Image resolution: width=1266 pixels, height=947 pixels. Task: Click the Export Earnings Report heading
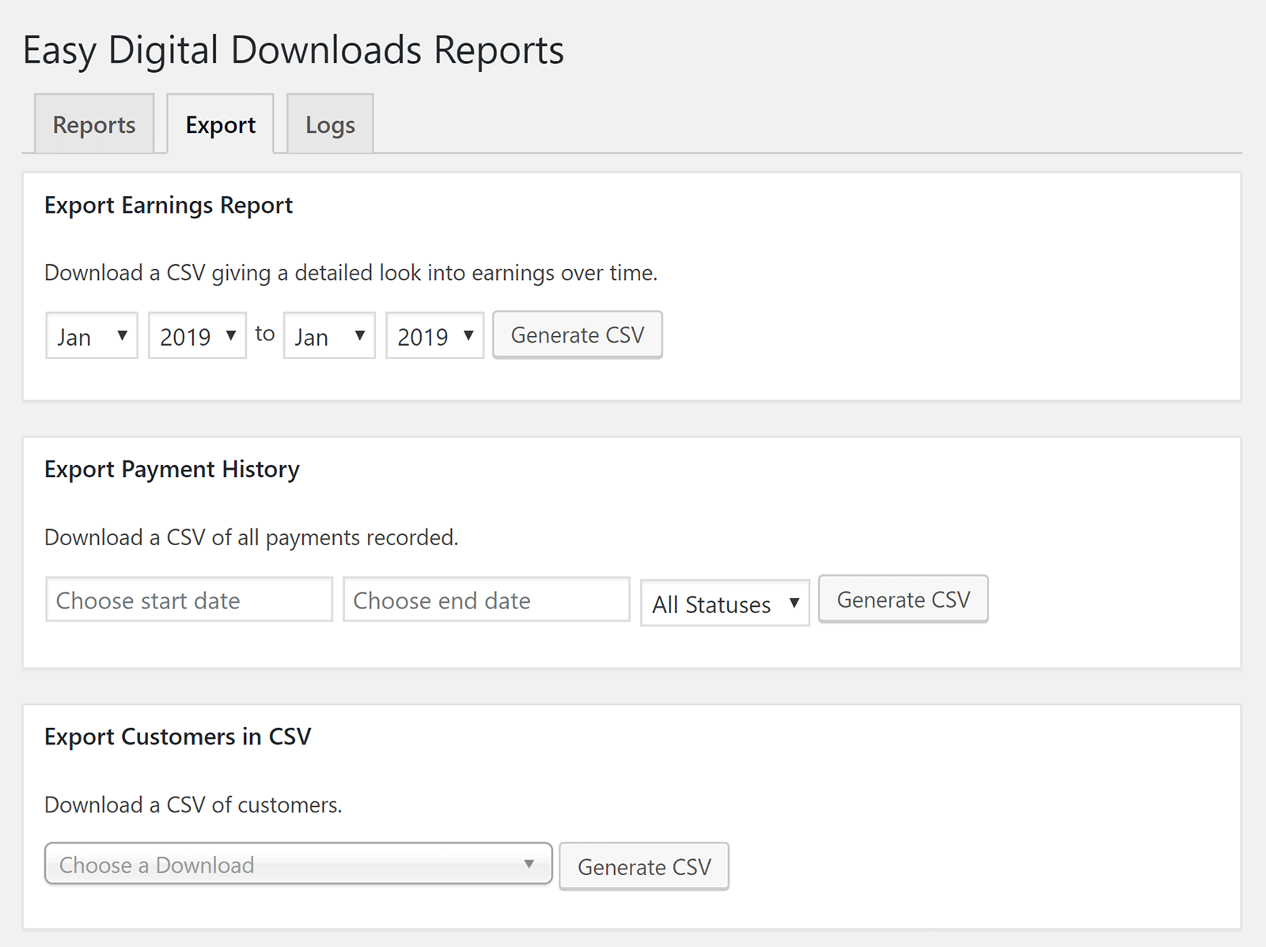click(x=169, y=206)
